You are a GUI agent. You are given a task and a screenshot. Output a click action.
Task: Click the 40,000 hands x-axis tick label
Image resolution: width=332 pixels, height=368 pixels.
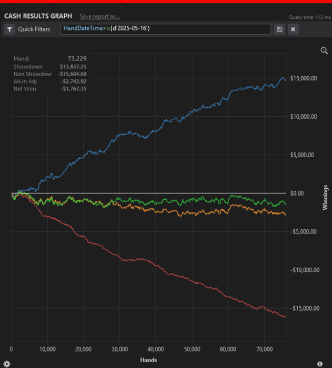point(156,349)
